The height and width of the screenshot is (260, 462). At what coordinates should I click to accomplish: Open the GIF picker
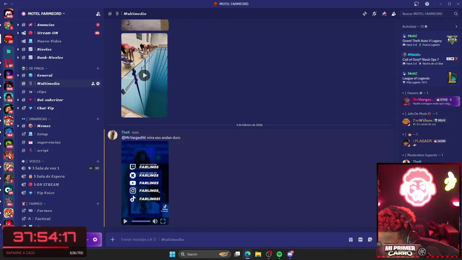tap(360, 239)
